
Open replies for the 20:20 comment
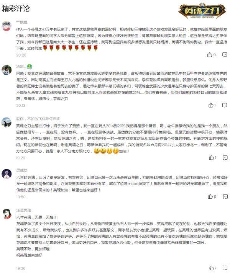pyautogui.click(x=225, y=55)
